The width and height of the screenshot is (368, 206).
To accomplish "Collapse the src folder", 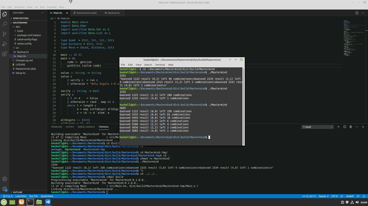I will (x=28, y=48).
